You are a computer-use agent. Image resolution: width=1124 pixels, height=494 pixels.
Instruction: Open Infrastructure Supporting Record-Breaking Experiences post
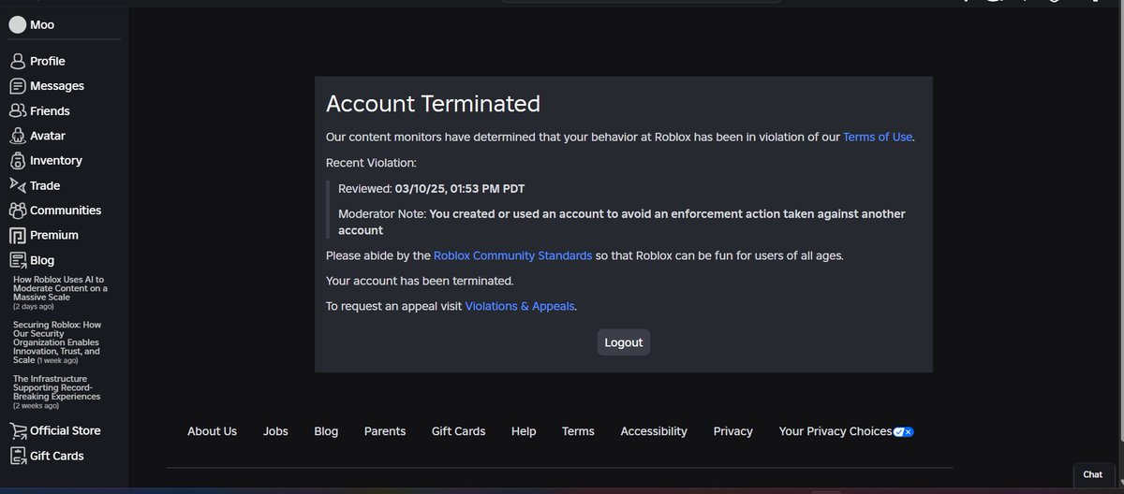57,391
